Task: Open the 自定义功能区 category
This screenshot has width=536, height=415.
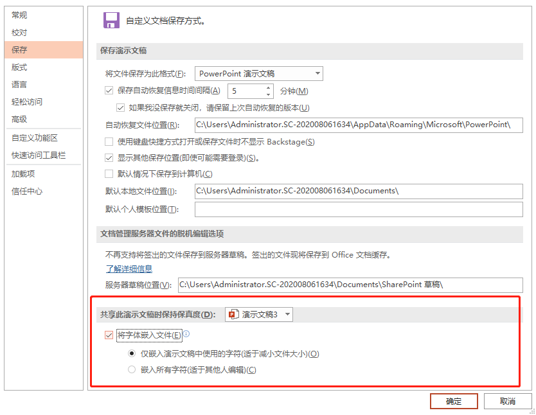Action: click(44, 138)
